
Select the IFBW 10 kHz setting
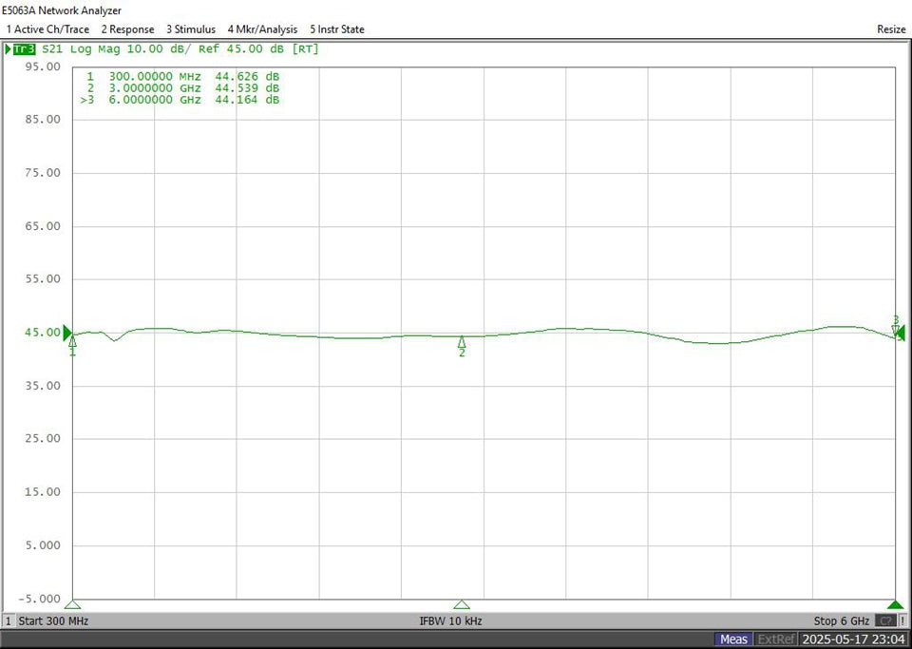pos(450,620)
